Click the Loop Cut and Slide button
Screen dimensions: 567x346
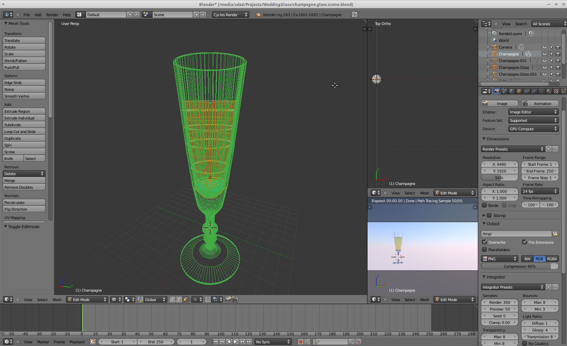24,132
